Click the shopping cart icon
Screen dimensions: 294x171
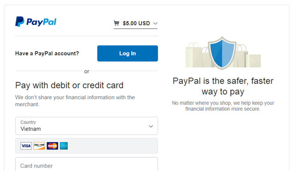(116, 23)
